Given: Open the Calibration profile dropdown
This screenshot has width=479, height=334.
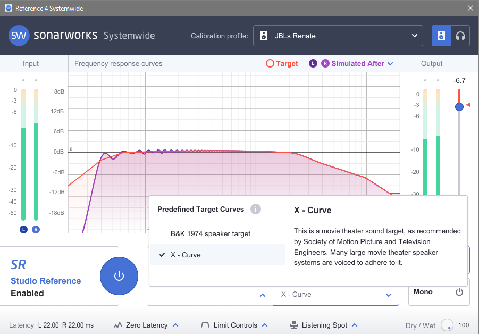Looking at the screenshot, I should click(x=338, y=36).
